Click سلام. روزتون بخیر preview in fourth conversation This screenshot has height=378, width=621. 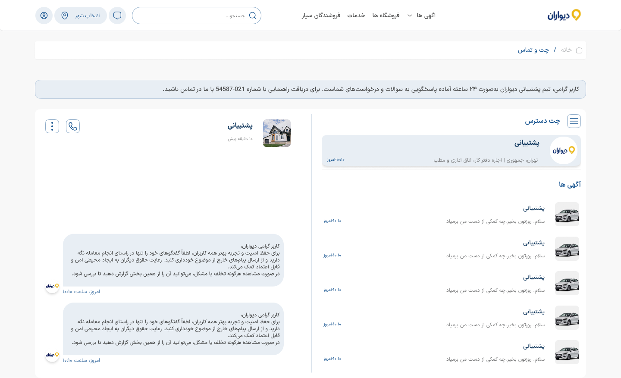coord(496,325)
